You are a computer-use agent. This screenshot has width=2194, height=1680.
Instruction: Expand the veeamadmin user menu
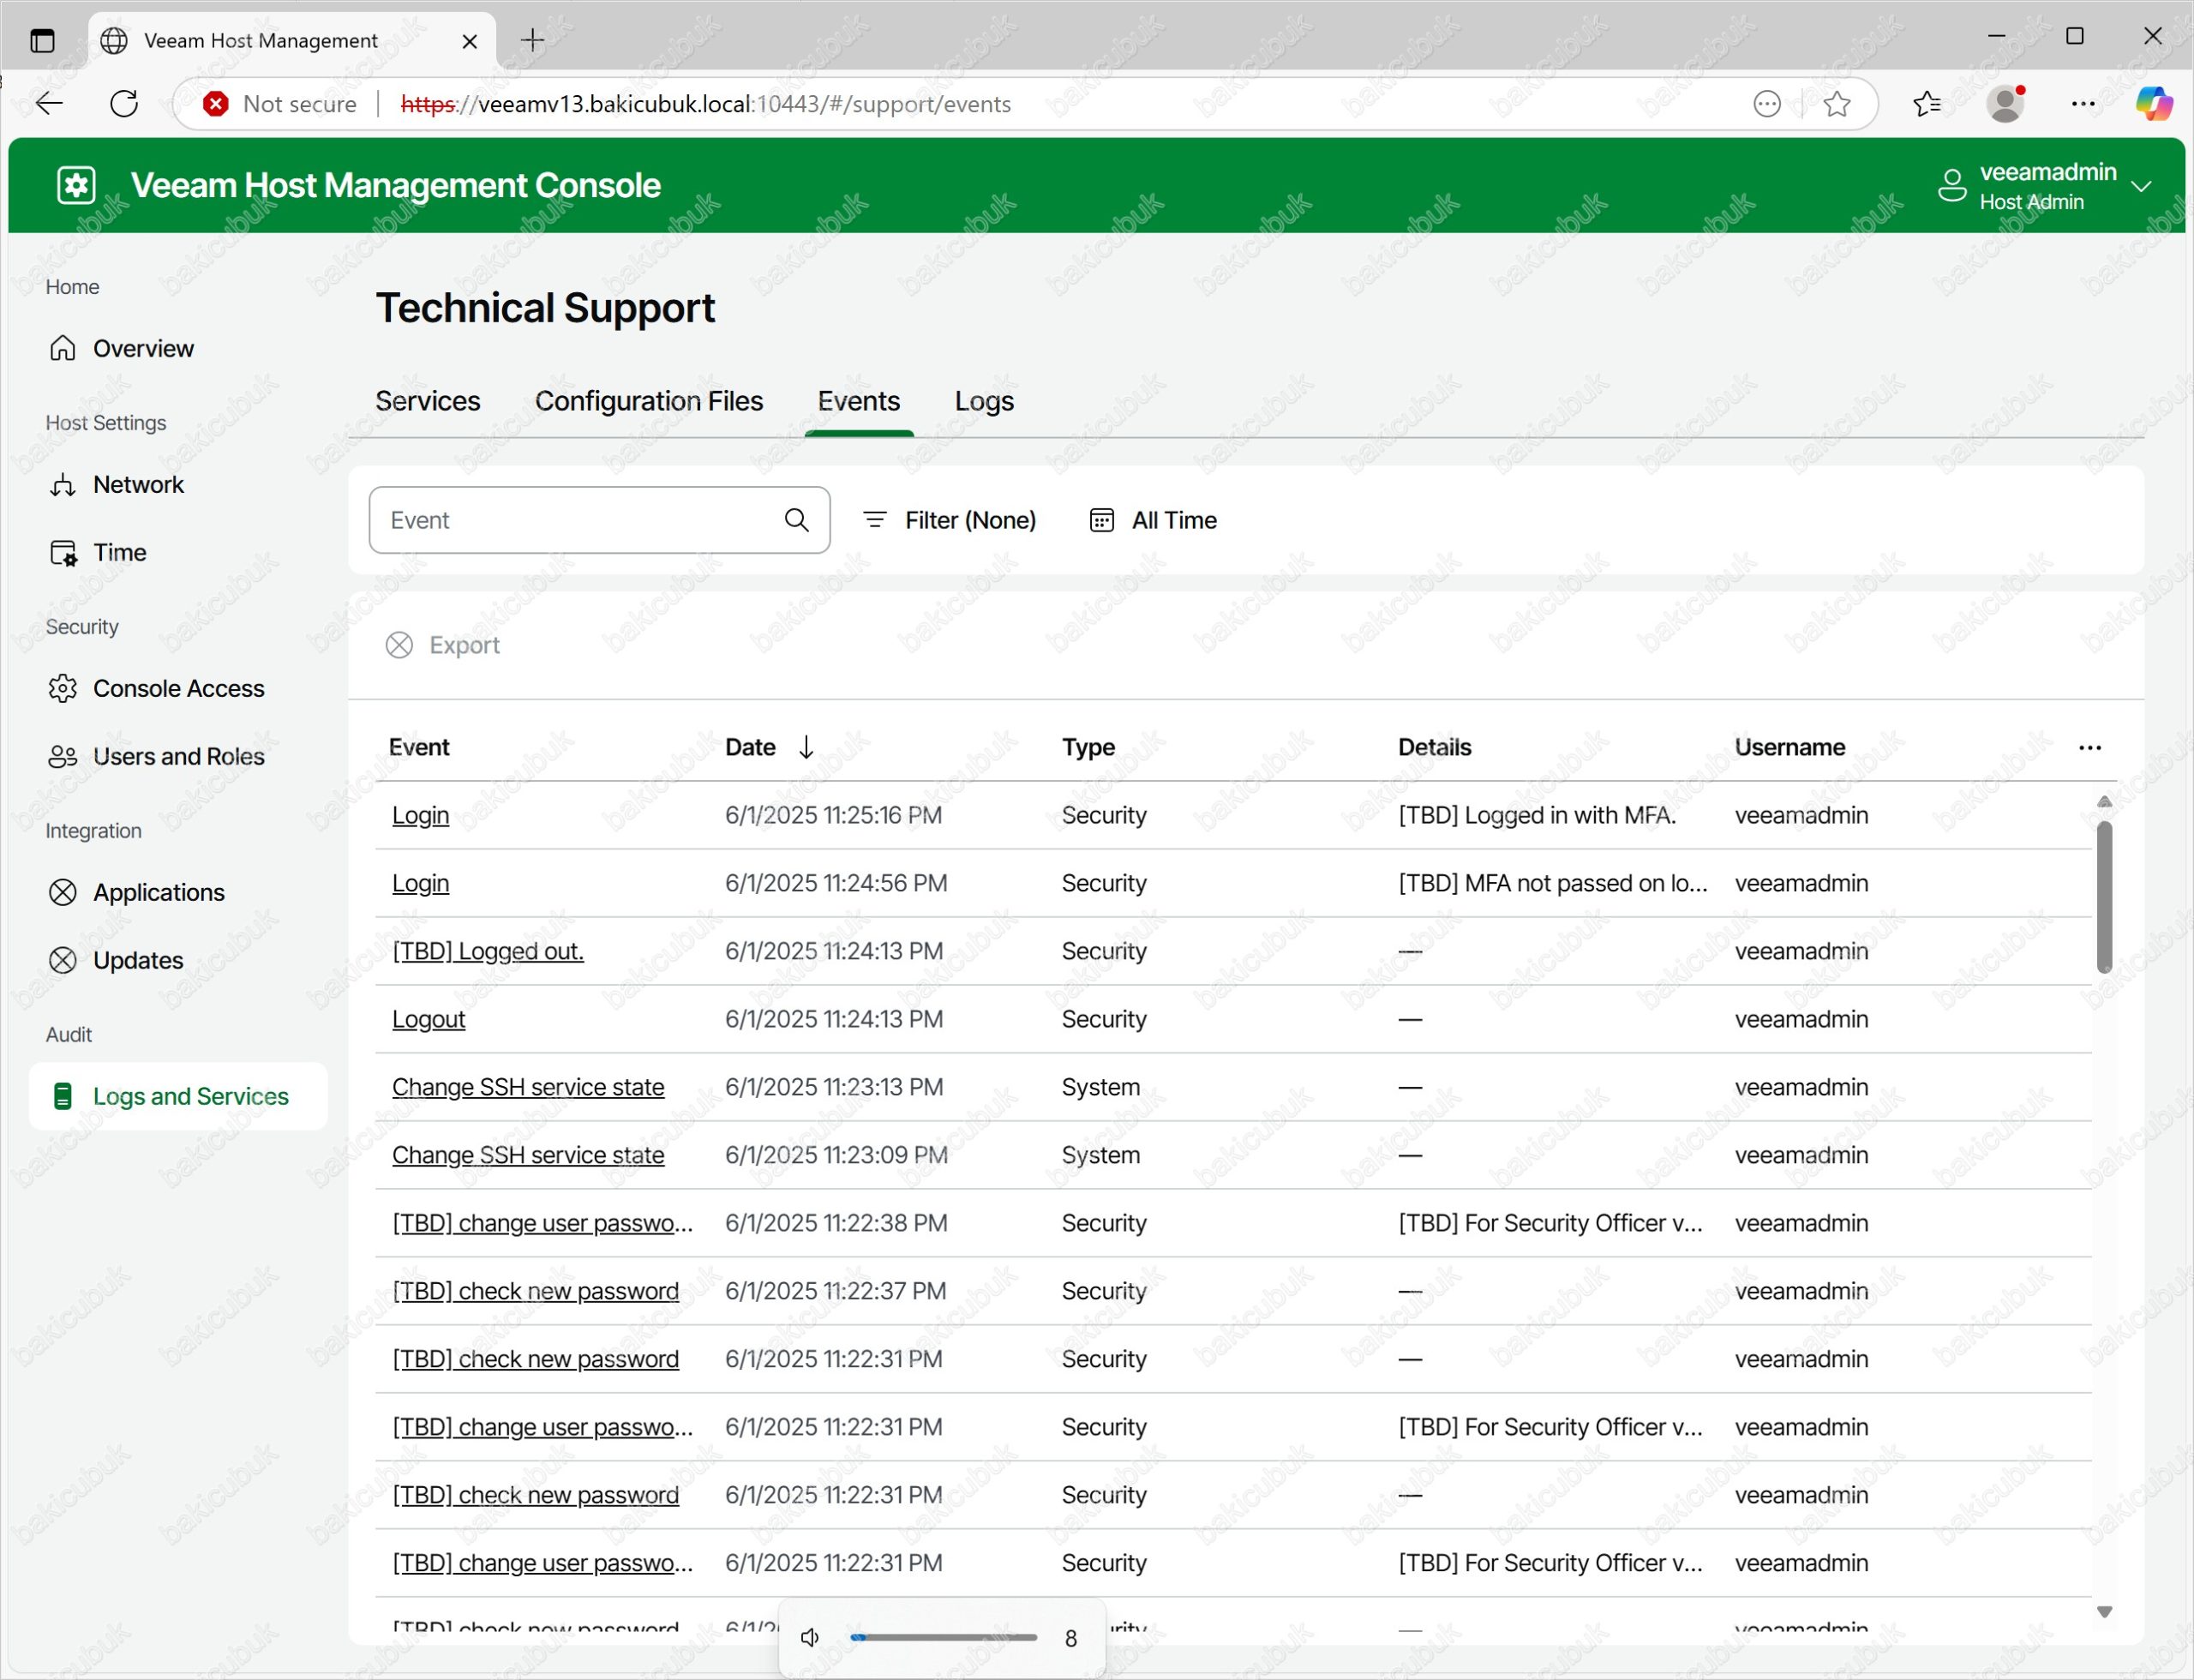coord(2141,186)
